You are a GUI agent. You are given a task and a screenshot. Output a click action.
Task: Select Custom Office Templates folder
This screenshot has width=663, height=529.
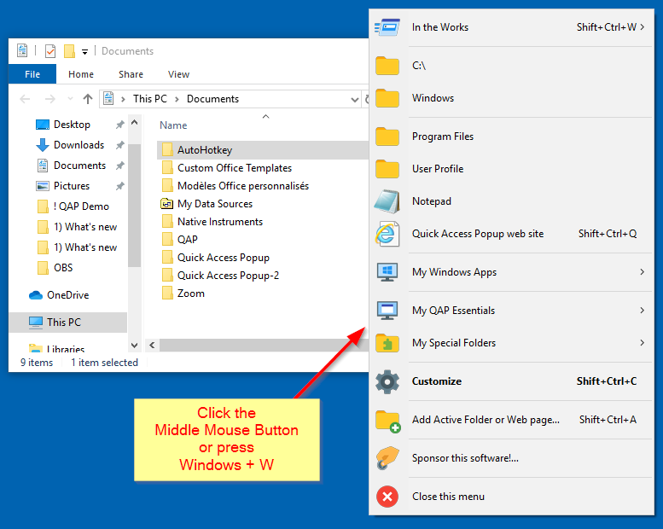[235, 168]
